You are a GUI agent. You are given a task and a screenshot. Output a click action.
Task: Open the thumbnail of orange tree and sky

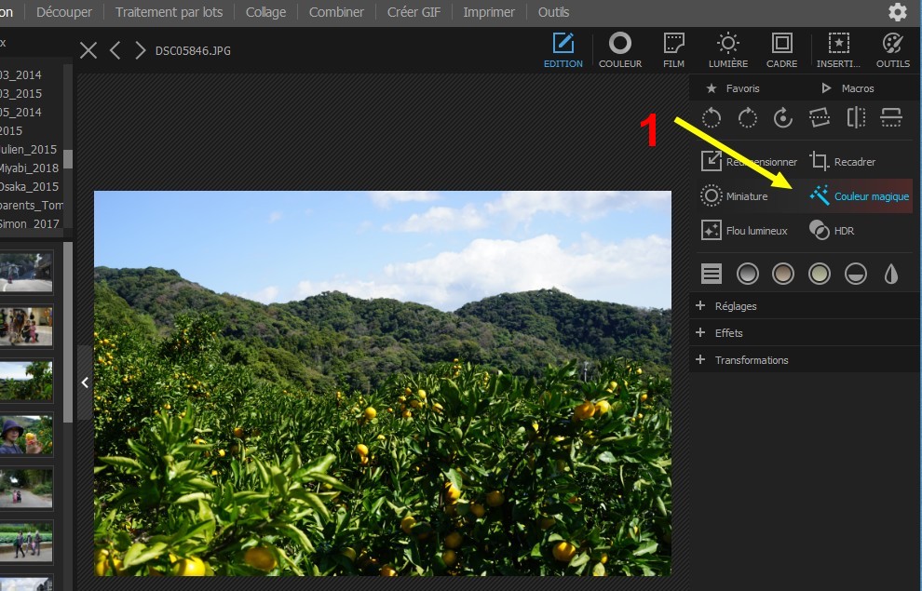click(x=26, y=380)
